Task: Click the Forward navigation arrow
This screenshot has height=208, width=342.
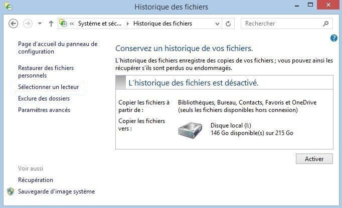Action: point(28,23)
